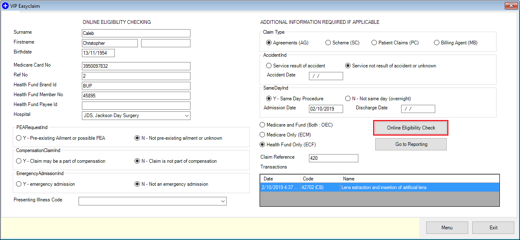520x240 pixels.
Task: Click the Accident Date field
Action: (326, 76)
